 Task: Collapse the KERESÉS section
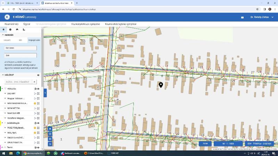coord(2,35)
